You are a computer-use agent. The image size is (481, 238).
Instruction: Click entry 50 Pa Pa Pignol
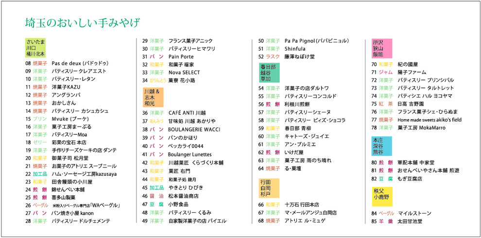click(x=304, y=40)
